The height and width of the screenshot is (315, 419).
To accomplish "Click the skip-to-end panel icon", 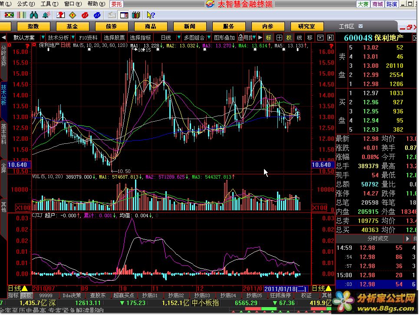I will 330,37.
